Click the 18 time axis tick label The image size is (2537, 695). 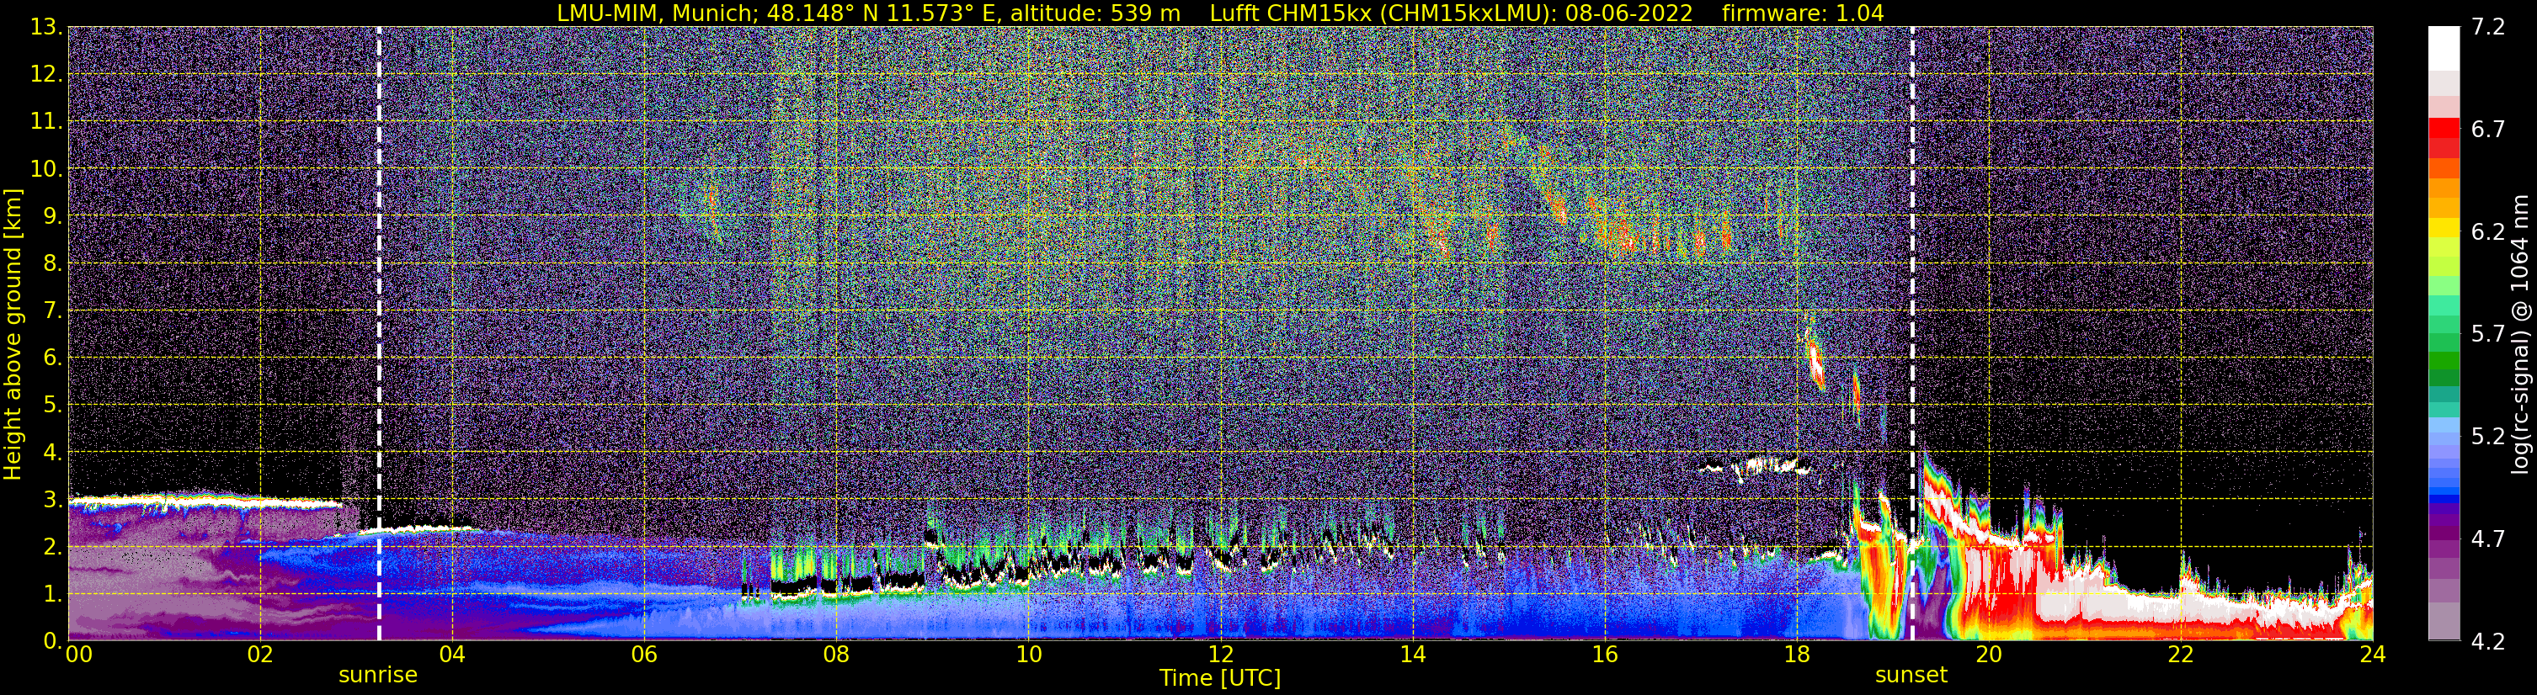[1796, 655]
